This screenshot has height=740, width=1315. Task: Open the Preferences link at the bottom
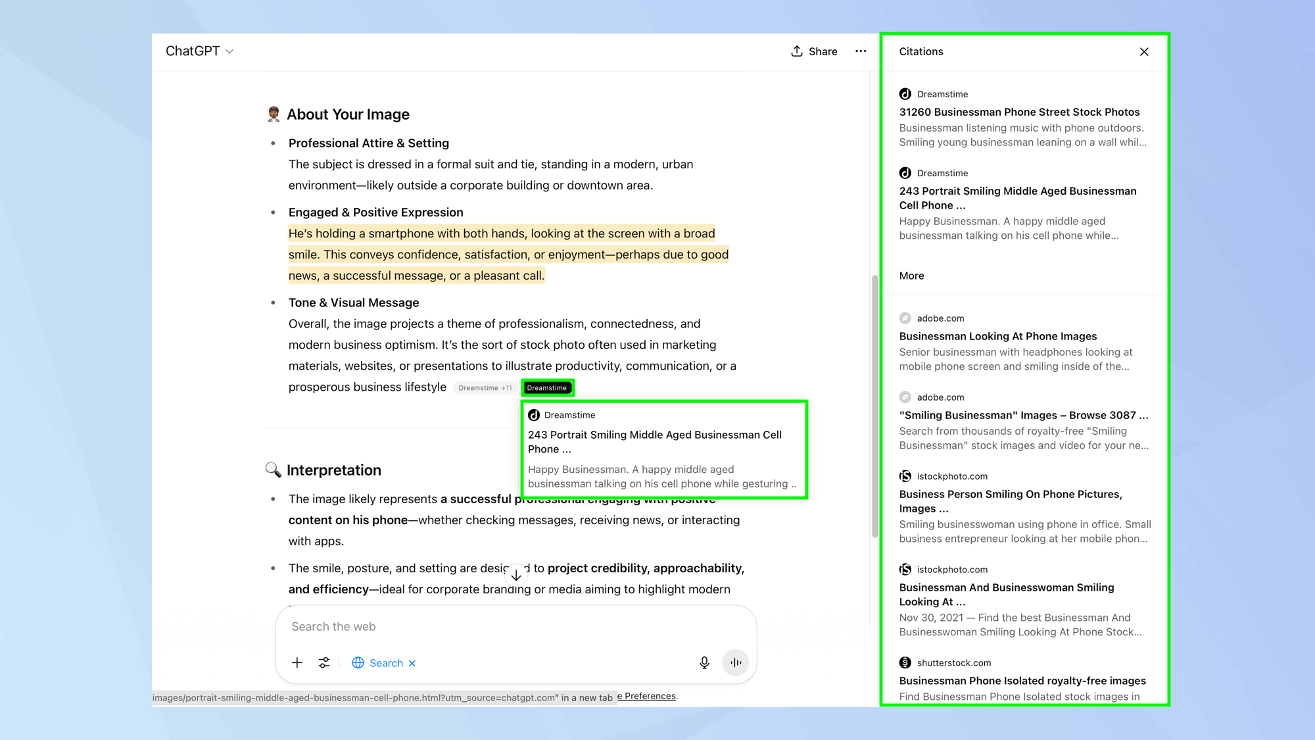click(647, 696)
